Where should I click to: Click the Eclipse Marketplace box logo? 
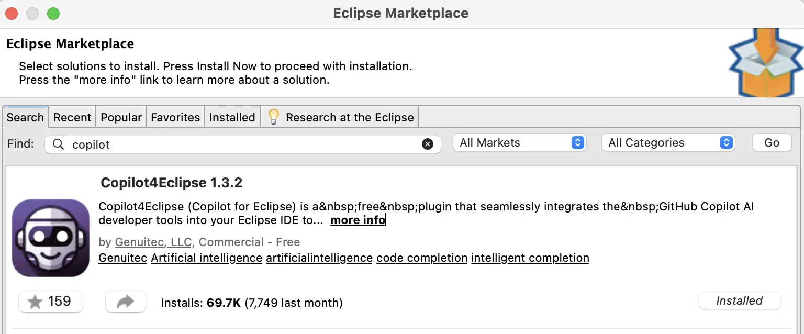[765, 63]
